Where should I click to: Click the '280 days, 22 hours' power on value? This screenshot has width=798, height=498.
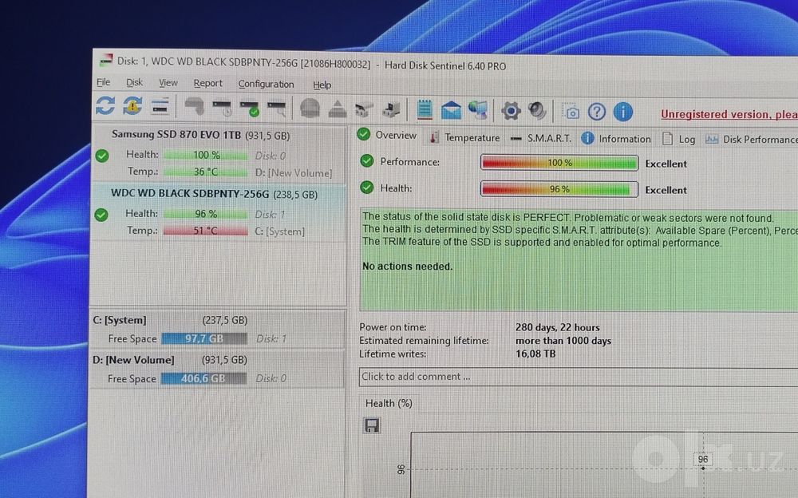[557, 327]
